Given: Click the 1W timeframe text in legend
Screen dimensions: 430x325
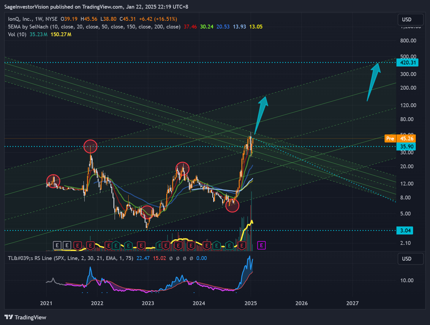Looking at the screenshot, I should pos(39,19).
